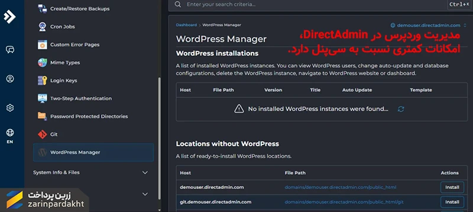Install WordPress on git.demouser.directadmin.com
473x212 pixels.
(x=452, y=202)
